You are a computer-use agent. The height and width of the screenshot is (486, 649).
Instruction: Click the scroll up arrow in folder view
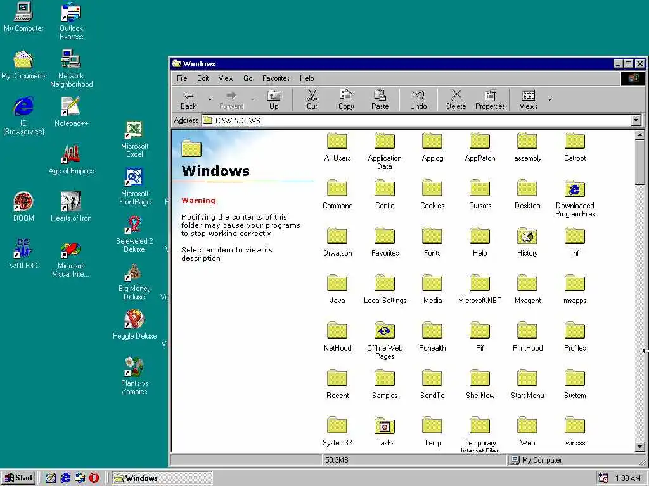pos(639,135)
